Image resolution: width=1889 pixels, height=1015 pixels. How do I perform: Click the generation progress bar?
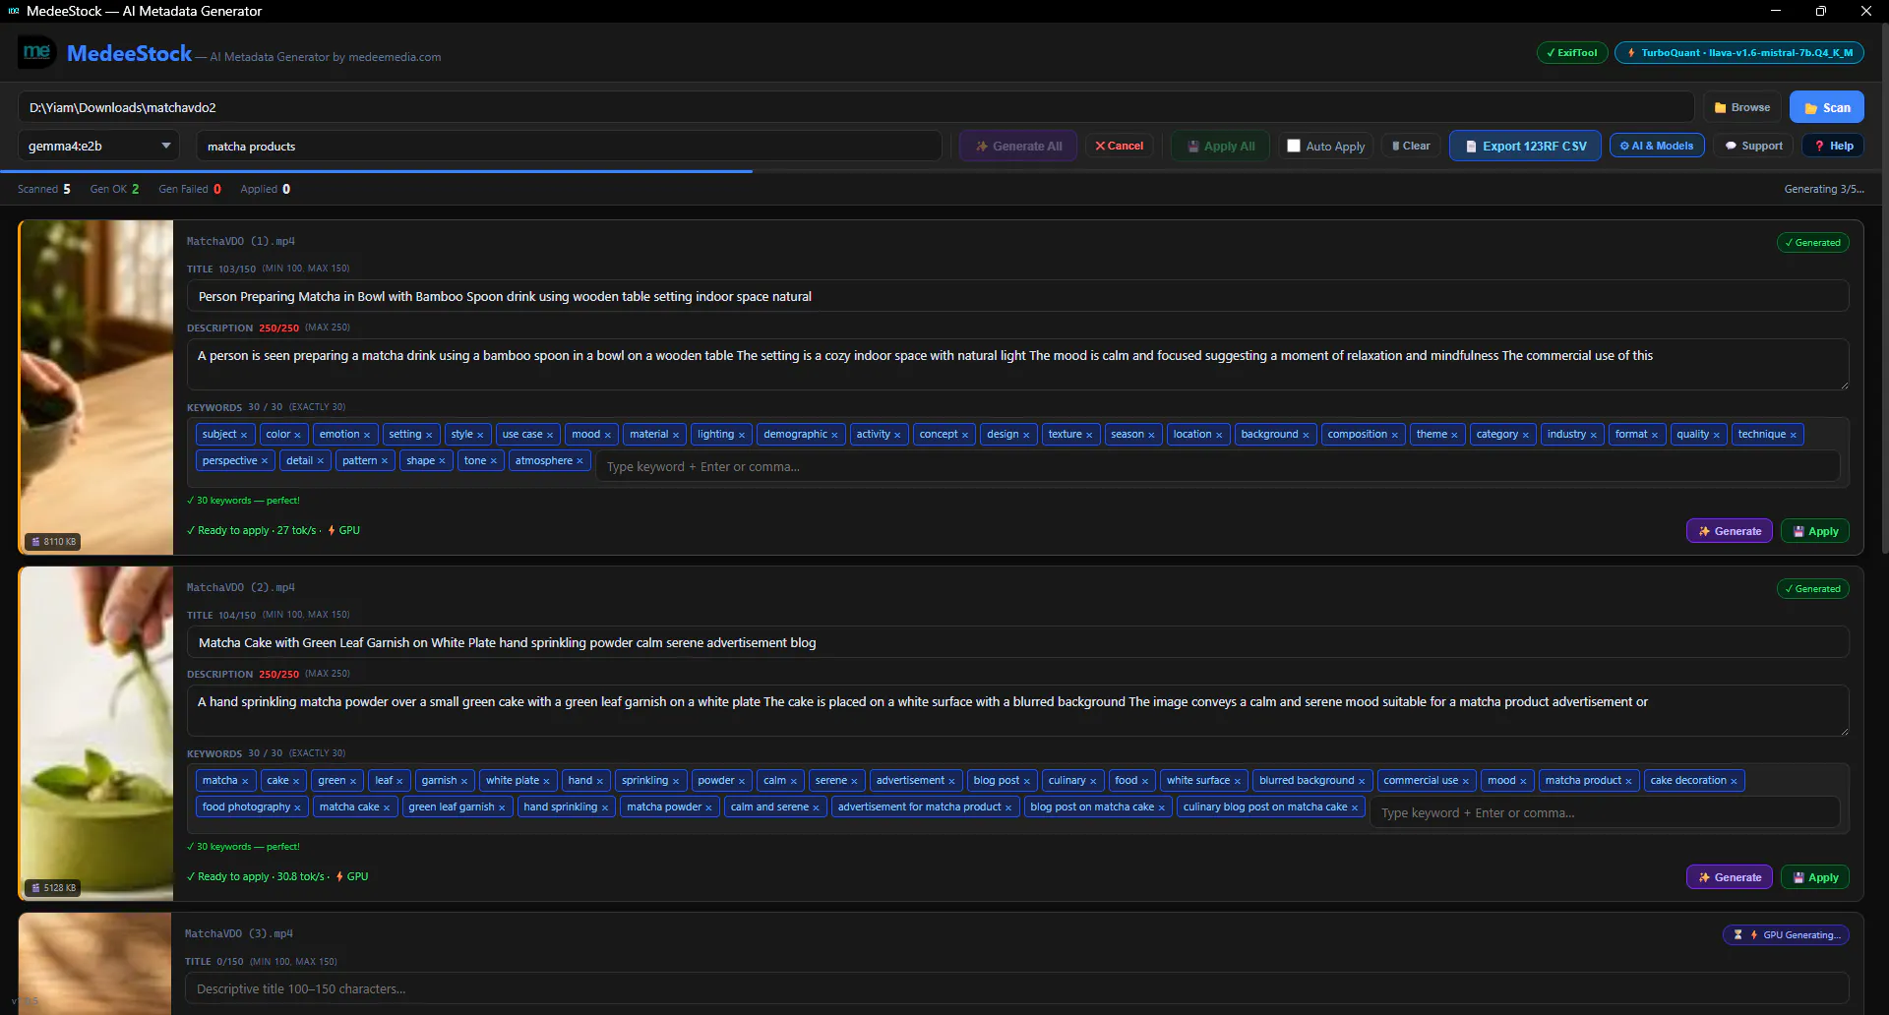click(941, 171)
